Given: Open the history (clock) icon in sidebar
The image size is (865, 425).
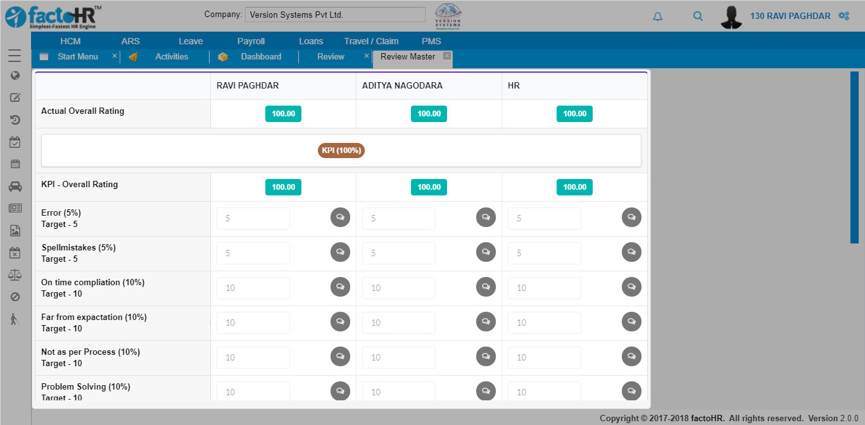Looking at the screenshot, I should (15, 120).
